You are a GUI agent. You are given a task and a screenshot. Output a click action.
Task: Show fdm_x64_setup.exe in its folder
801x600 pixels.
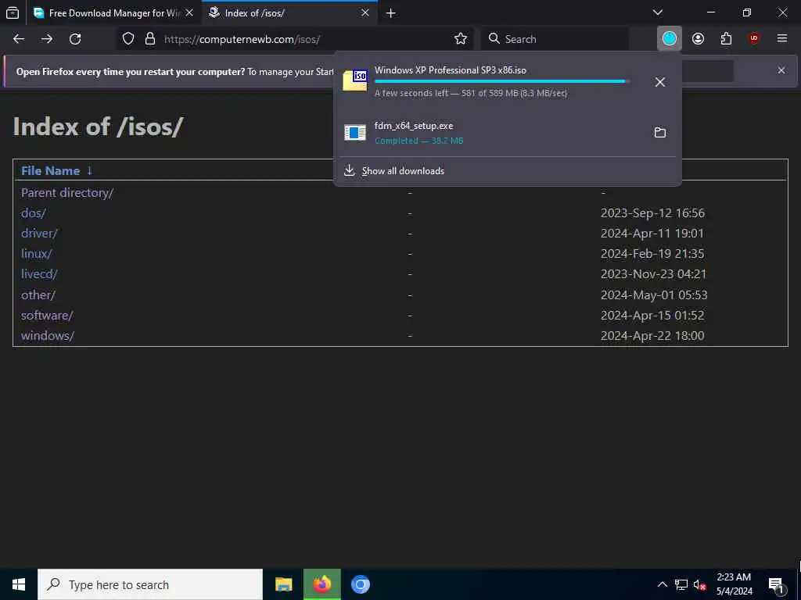[660, 133]
